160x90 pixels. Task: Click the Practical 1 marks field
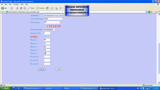[x=47, y=57]
